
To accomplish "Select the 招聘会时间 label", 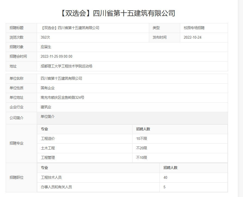I will coord(18,56).
